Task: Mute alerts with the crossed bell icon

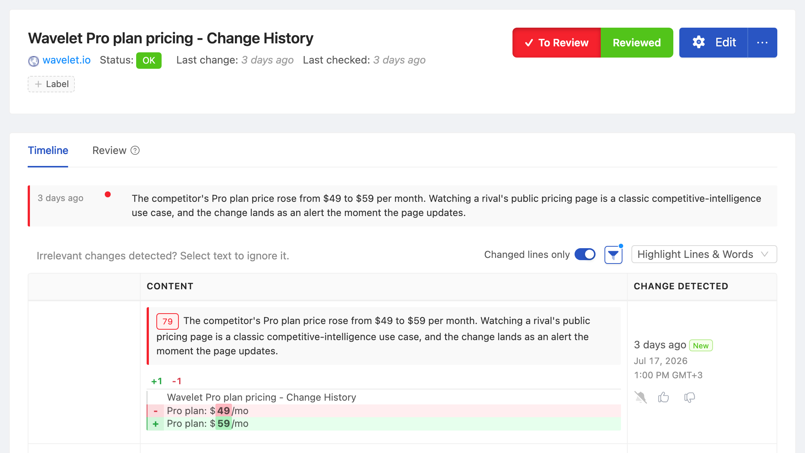Action: point(641,397)
